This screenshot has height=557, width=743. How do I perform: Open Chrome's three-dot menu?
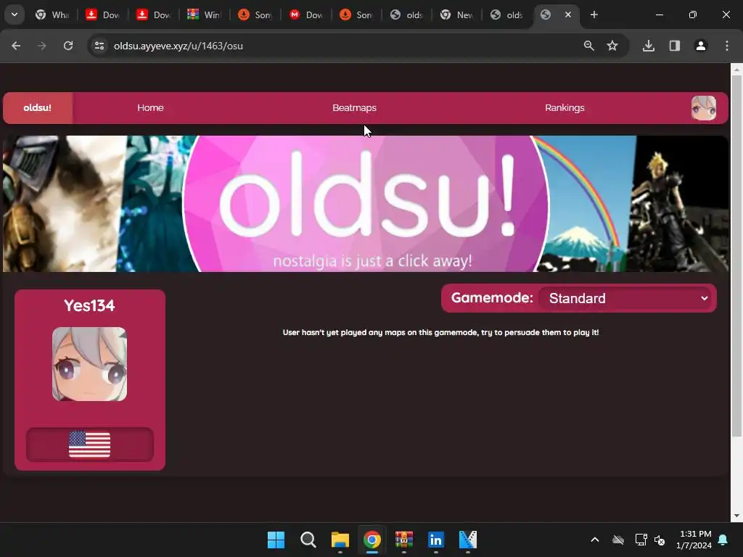click(727, 46)
